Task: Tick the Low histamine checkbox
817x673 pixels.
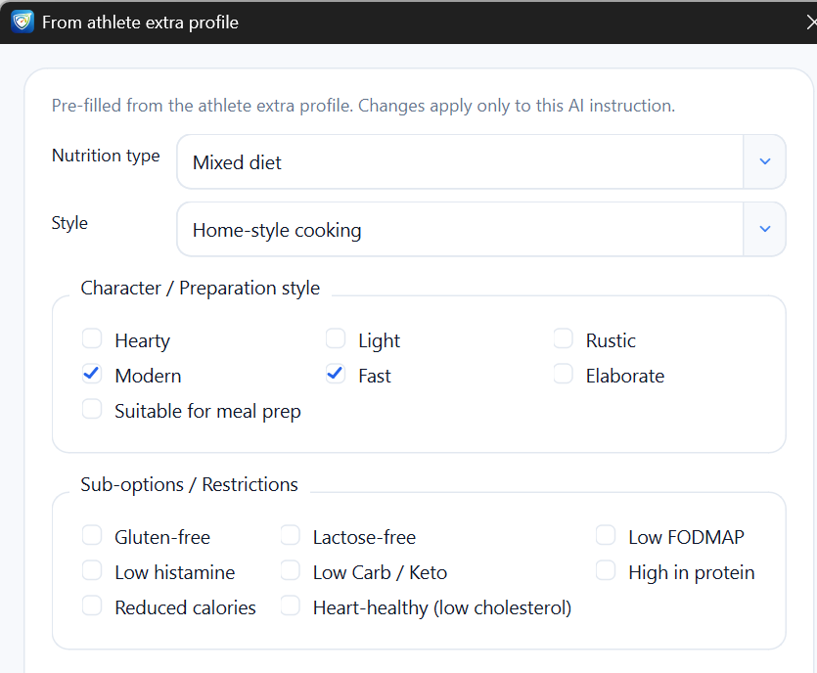Action: [x=92, y=571]
